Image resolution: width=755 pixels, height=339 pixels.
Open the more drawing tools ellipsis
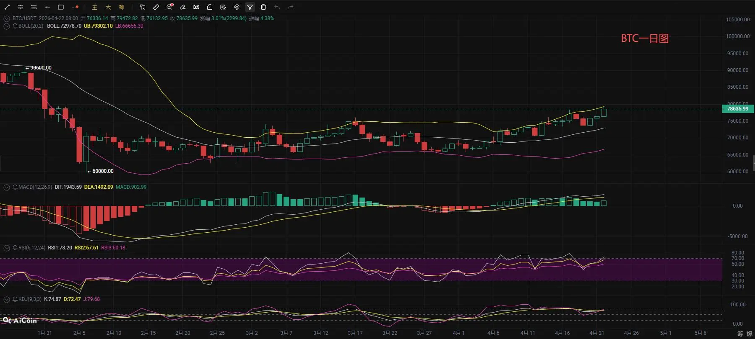(x=75, y=7)
